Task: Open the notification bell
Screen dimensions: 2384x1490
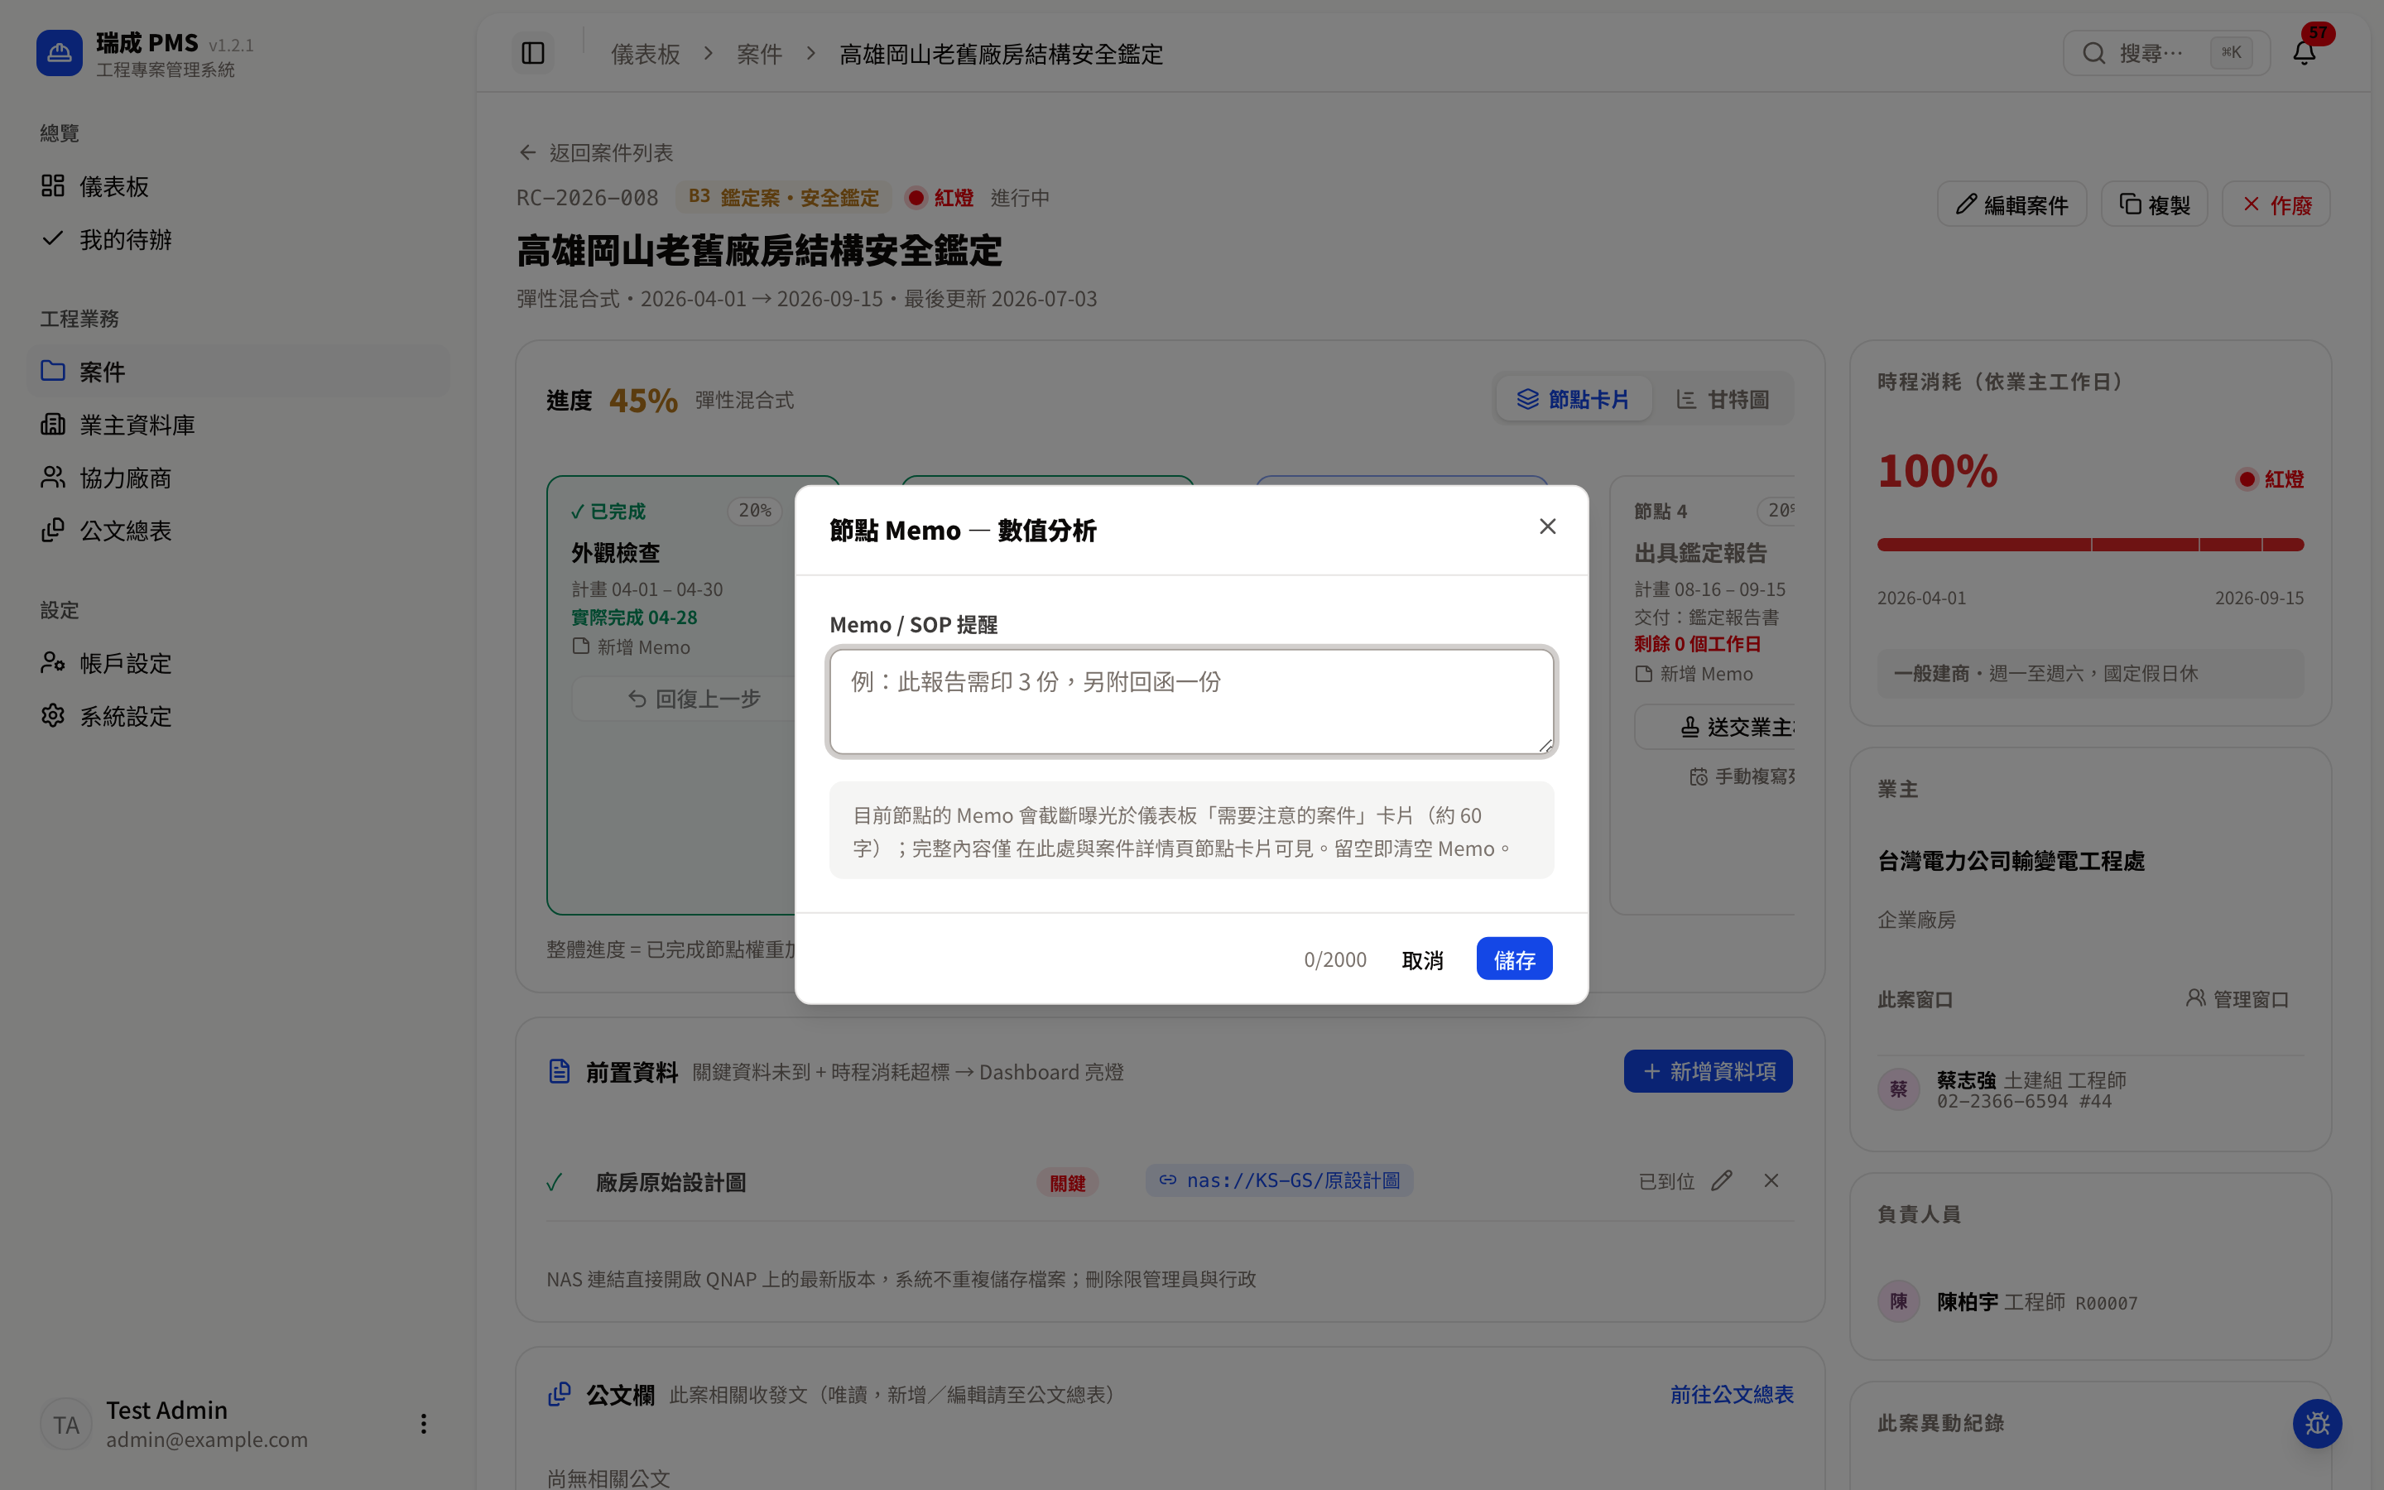Action: [x=2303, y=53]
